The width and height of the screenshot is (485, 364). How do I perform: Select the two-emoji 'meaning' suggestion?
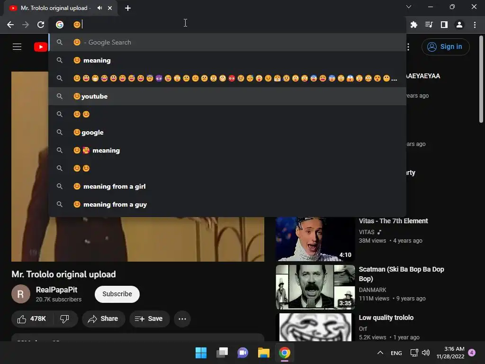pos(227,150)
